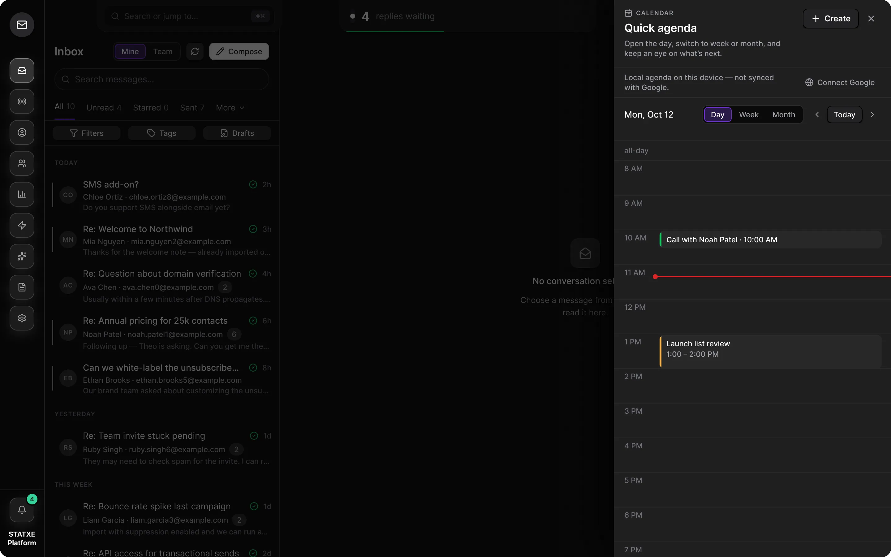This screenshot has height=557, width=891.
Task: Open the contact profile icon in sidebar
Action: (x=22, y=132)
